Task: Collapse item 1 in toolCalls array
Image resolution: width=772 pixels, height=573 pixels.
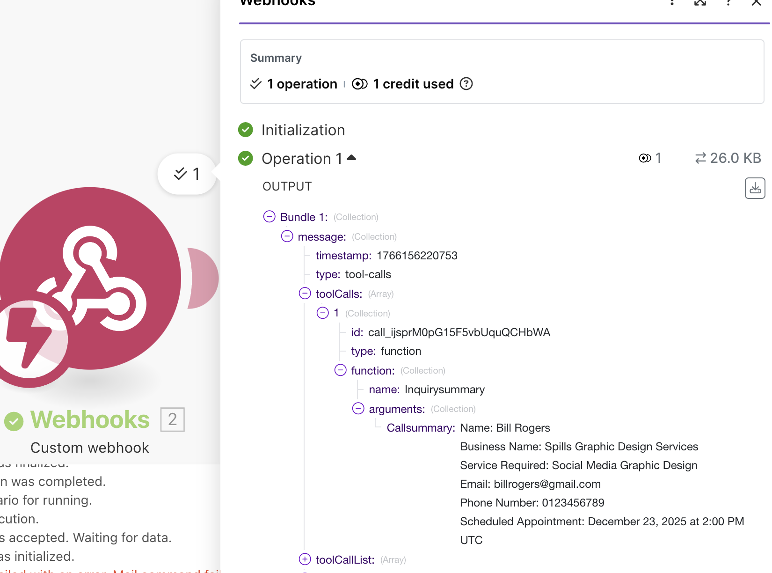Action: click(x=323, y=313)
